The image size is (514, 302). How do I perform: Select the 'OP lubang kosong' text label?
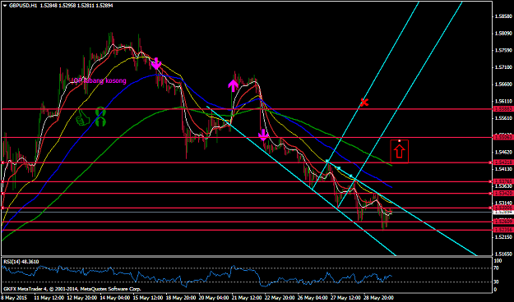(x=100, y=80)
